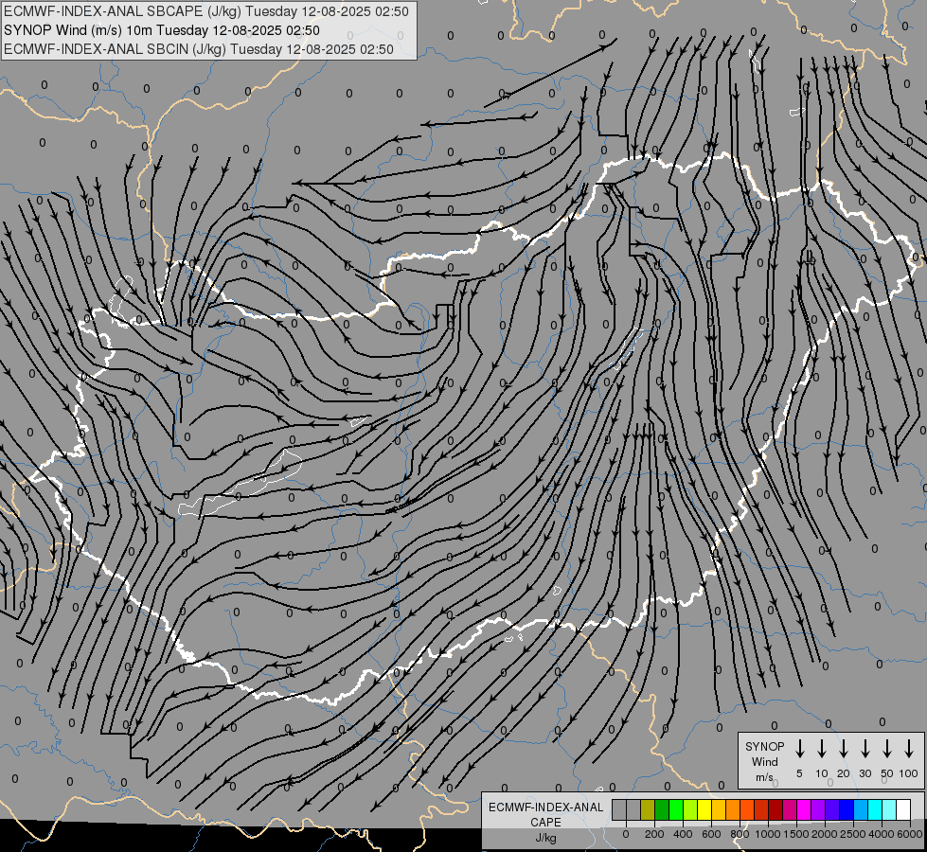
Task: Click the wind legend arrow above 10
Action: (x=822, y=749)
